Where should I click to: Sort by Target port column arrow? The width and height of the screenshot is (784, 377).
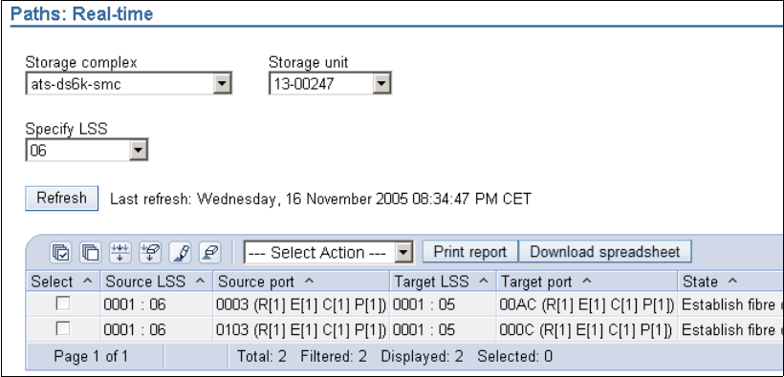click(587, 281)
